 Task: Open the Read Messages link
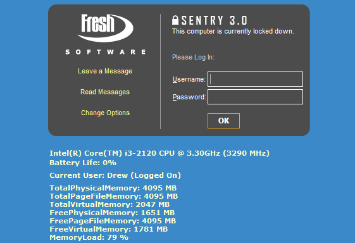(x=105, y=92)
